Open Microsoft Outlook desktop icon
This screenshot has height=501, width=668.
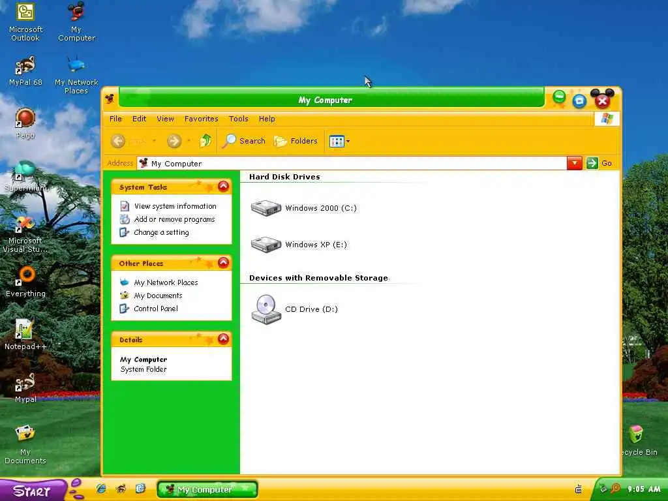click(x=25, y=22)
